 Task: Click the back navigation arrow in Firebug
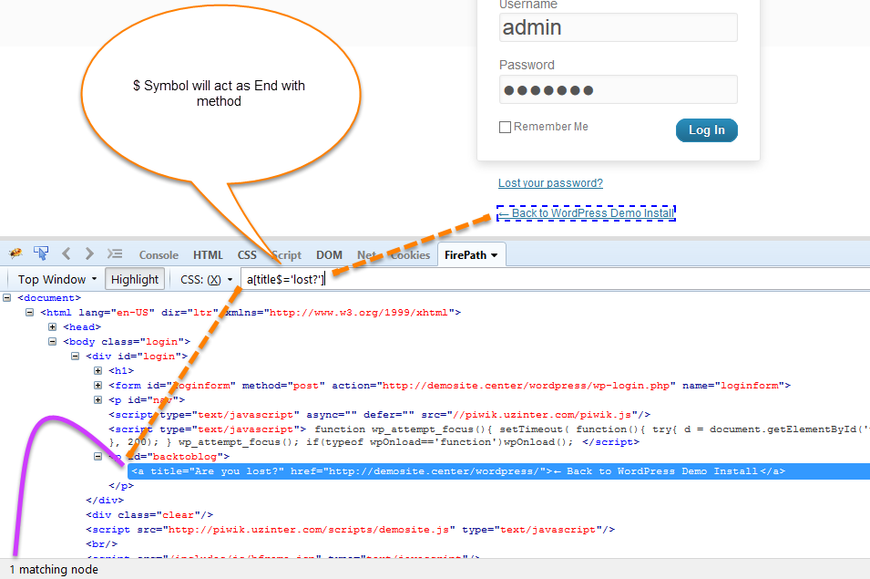click(66, 253)
